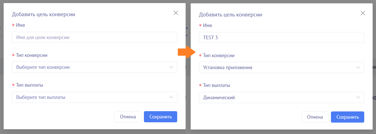Save the TEST 3 conversion goal
Viewport: 376px width, 134px height.
coord(347,117)
